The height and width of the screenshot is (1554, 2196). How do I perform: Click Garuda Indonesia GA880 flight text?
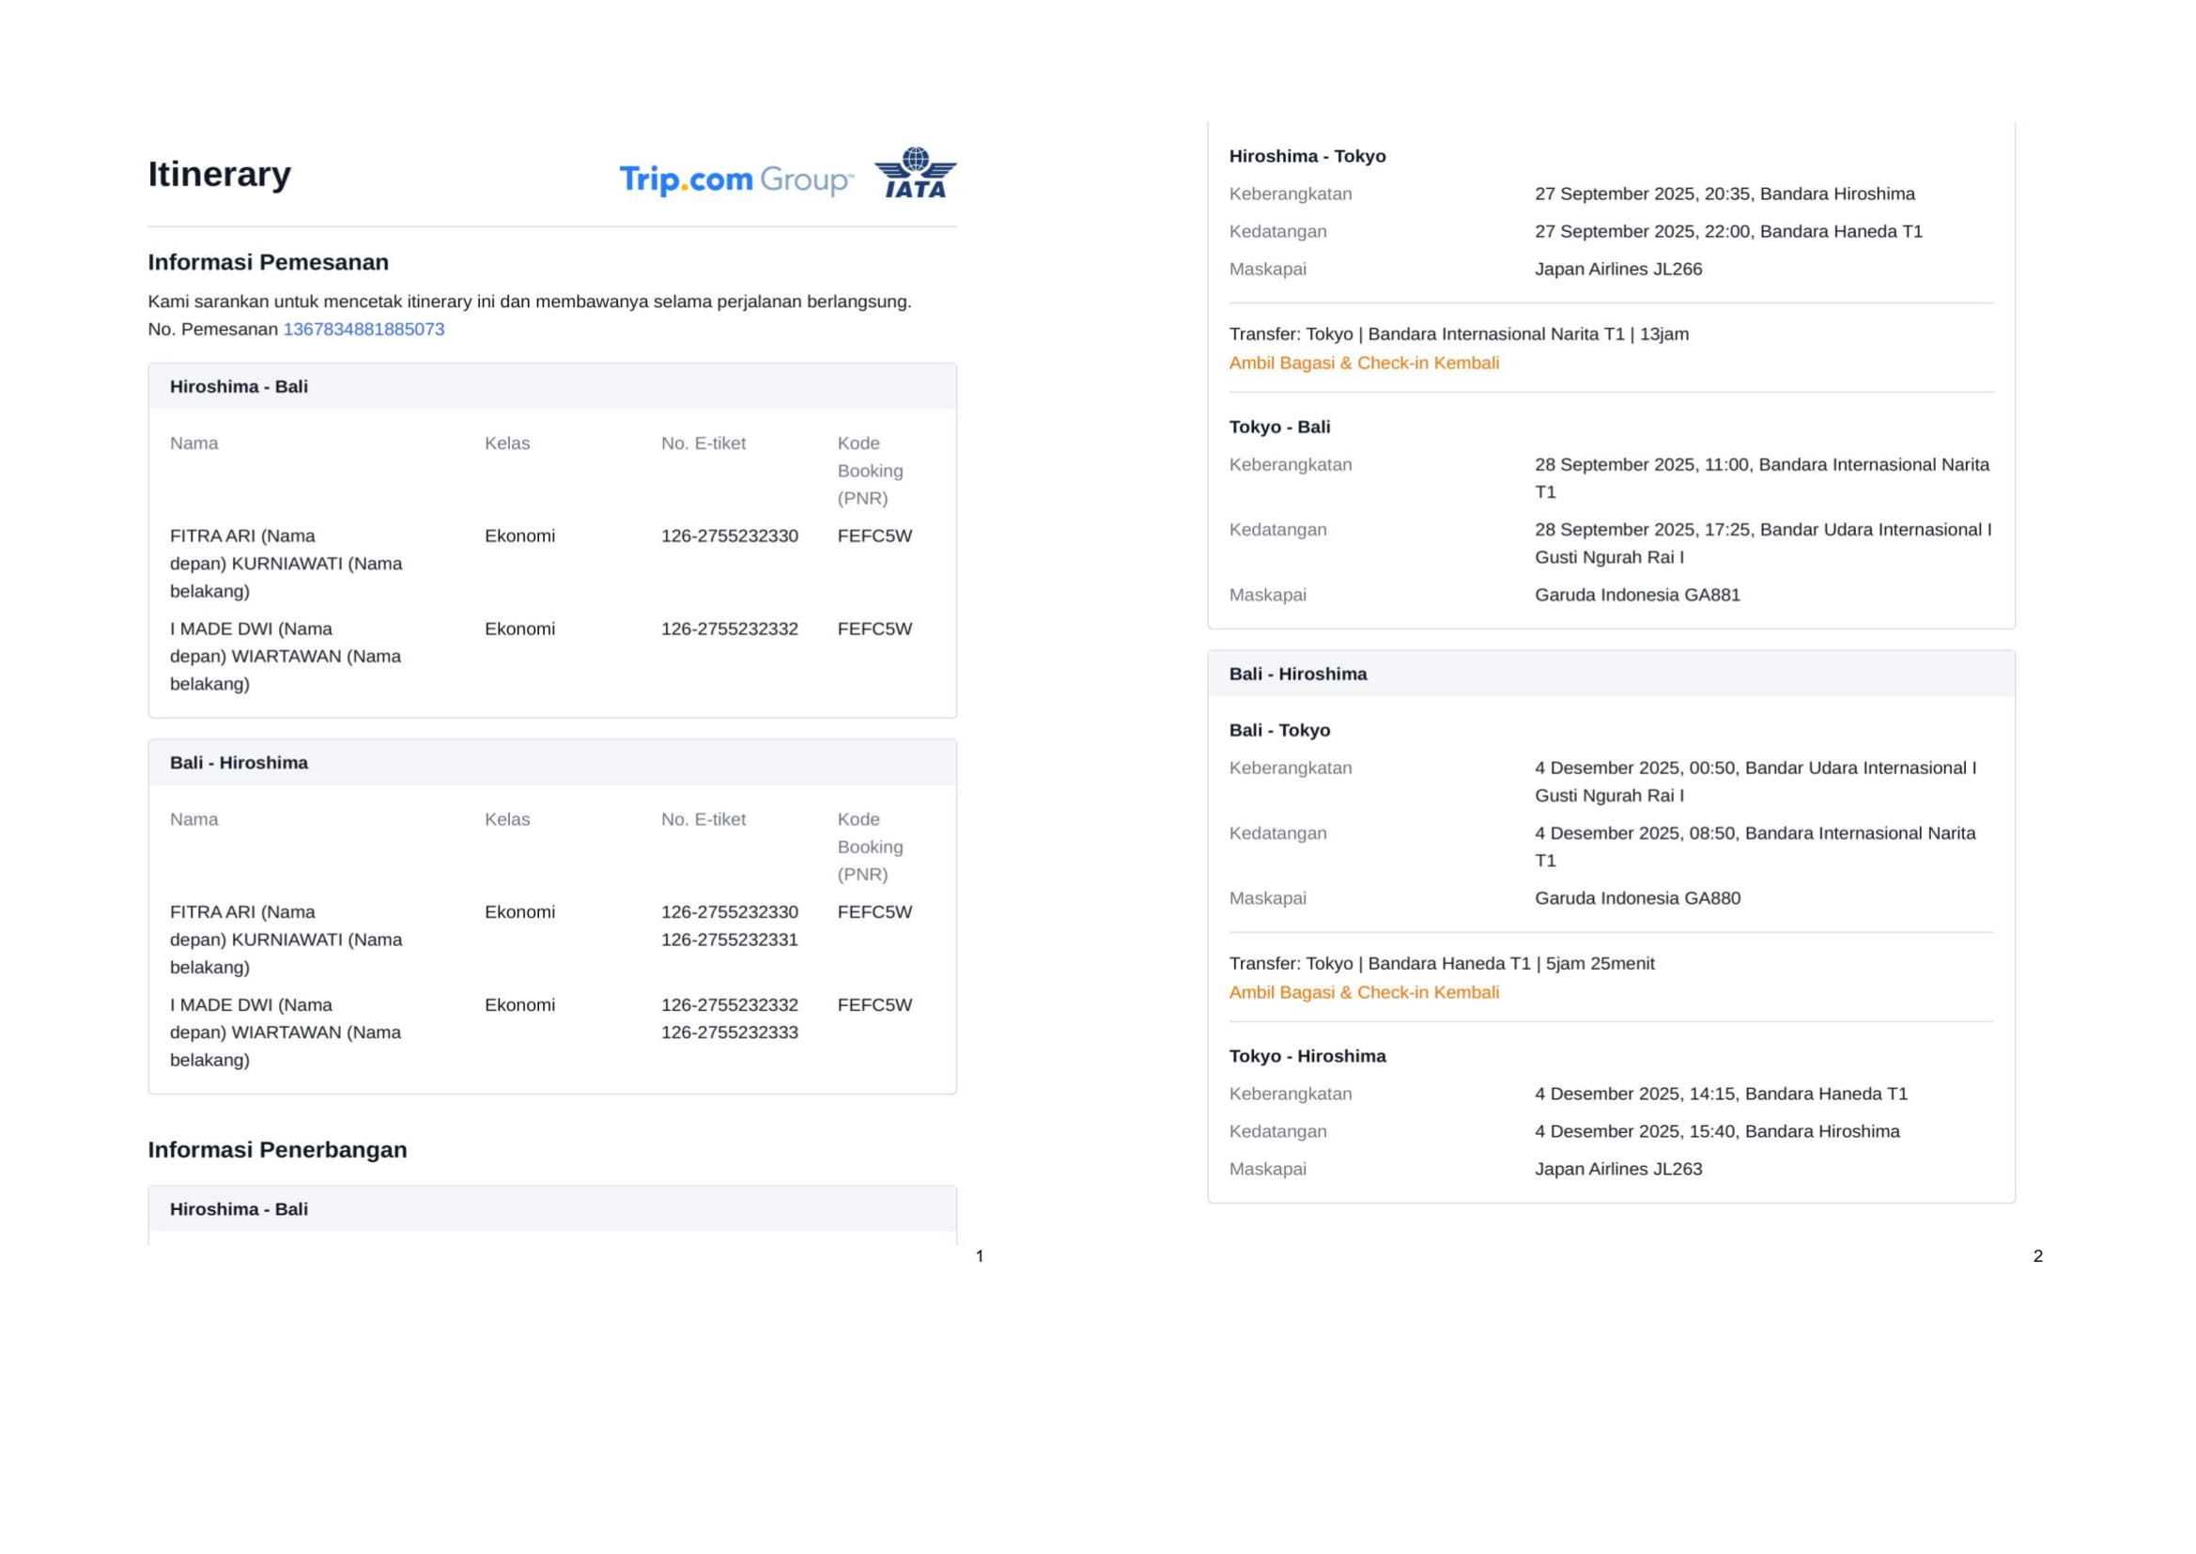point(1637,897)
